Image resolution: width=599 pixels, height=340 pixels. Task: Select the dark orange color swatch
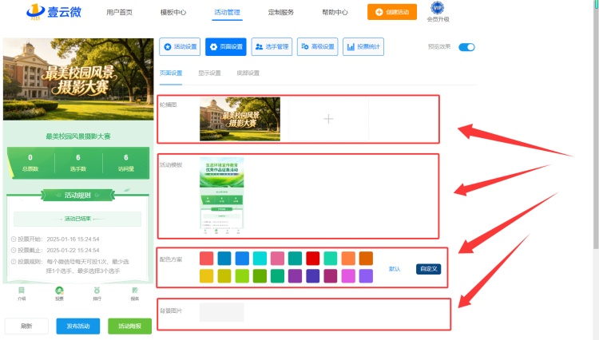point(366,259)
